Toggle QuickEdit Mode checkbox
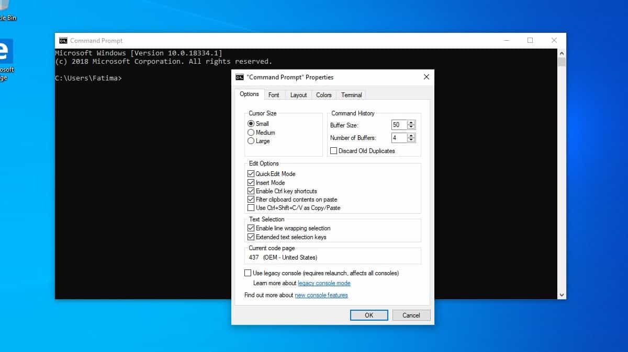The image size is (628, 352). [251, 174]
